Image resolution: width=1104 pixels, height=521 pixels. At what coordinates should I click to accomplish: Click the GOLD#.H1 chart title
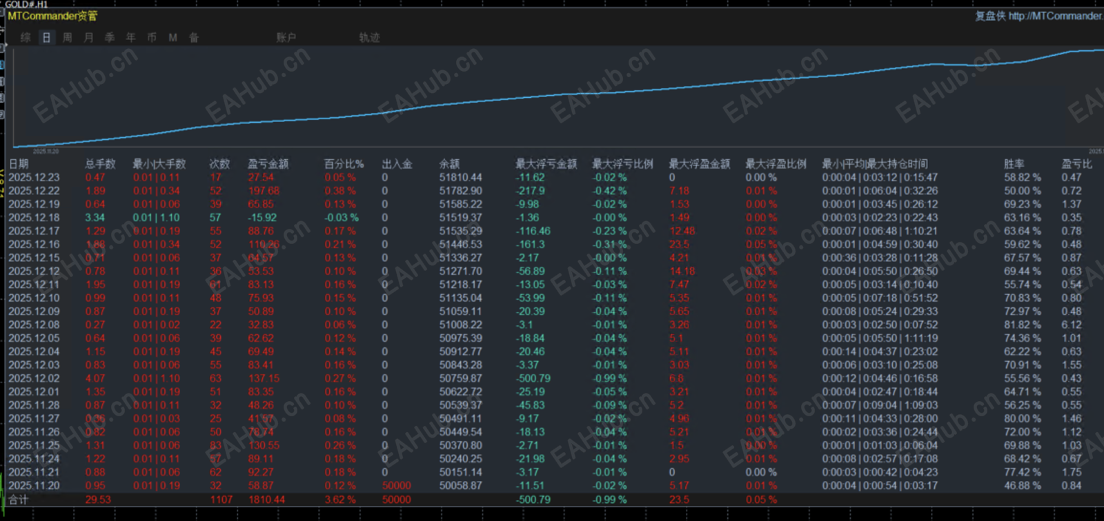coord(26,4)
